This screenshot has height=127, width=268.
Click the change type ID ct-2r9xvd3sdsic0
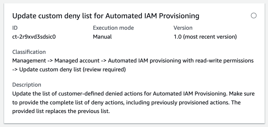(34, 37)
